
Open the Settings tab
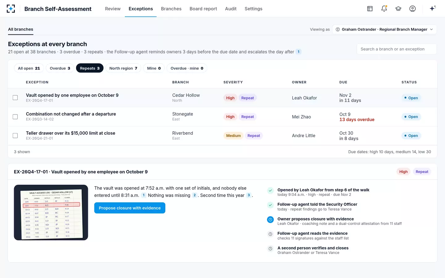click(253, 9)
